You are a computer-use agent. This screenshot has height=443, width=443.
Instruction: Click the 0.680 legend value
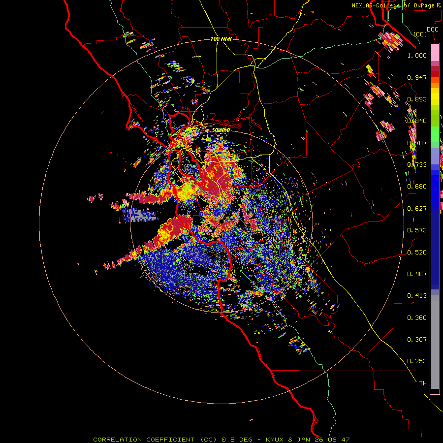pos(417,187)
